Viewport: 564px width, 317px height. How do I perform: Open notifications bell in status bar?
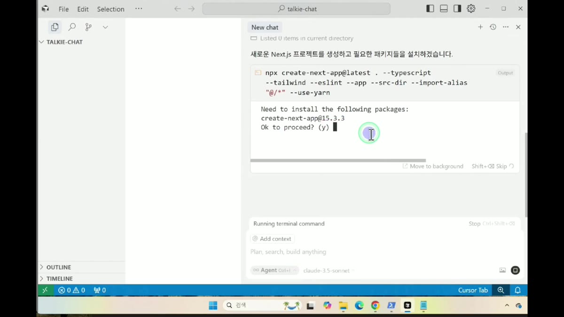(x=517, y=290)
